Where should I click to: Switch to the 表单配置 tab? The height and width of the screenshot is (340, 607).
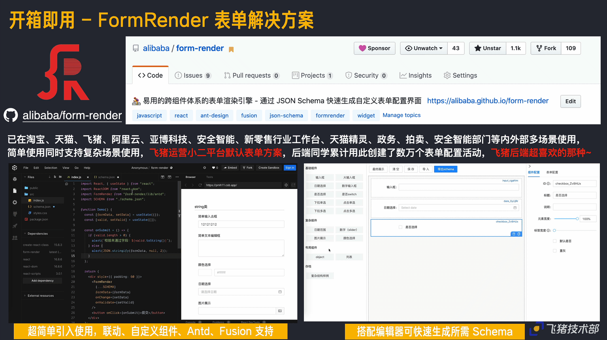coord(552,172)
